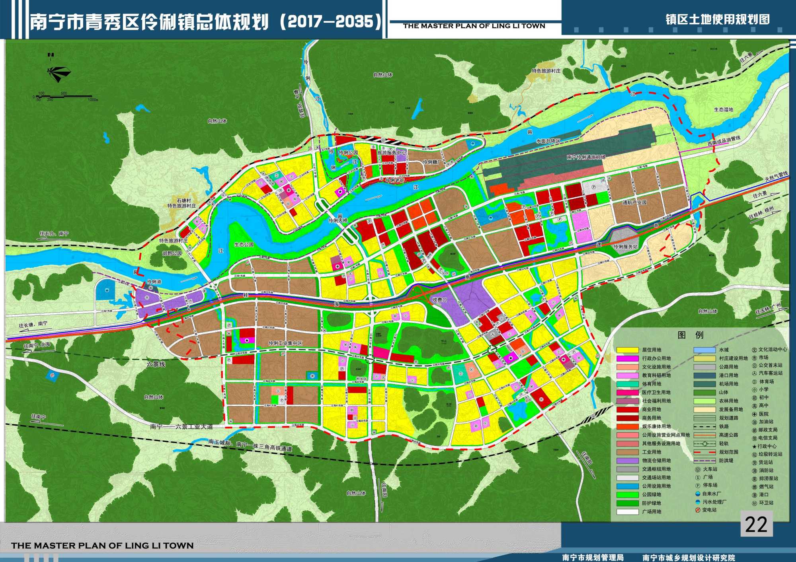Click the administrative center star in the legend
Image resolution: width=796 pixels, height=562 pixels.
click(x=754, y=446)
